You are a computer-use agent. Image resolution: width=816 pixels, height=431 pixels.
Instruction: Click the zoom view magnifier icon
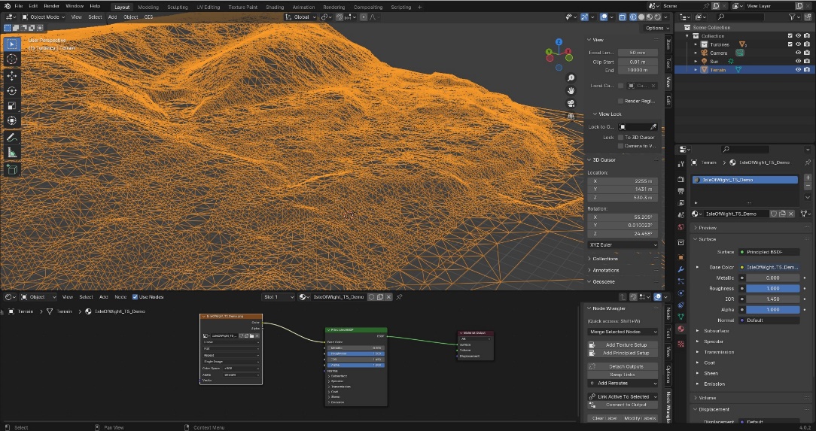[x=571, y=78]
